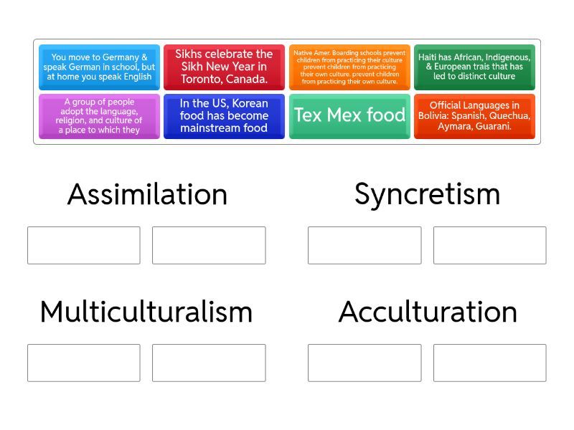
Task: Click the left empty box under Assimilation
Action: 84,245
